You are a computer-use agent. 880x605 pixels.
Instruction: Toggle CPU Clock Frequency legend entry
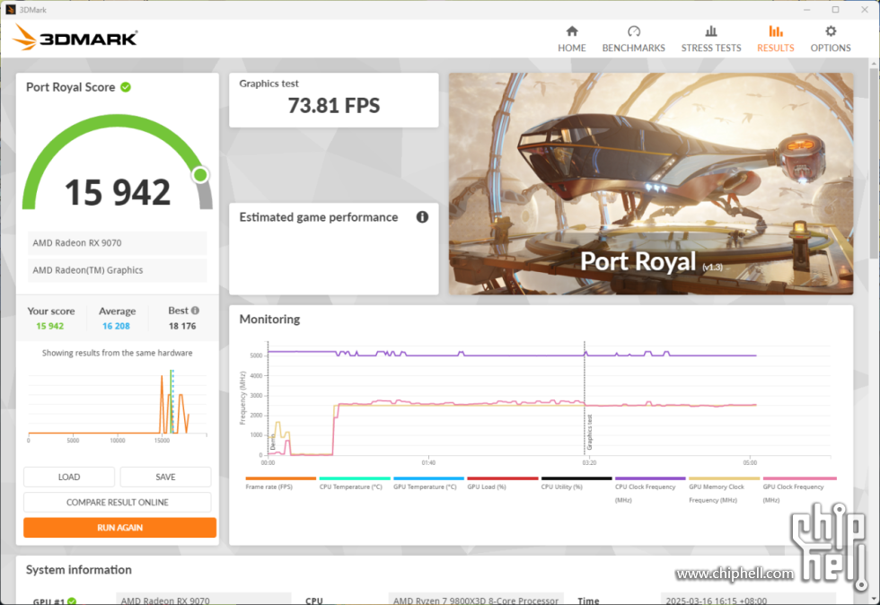650,489
